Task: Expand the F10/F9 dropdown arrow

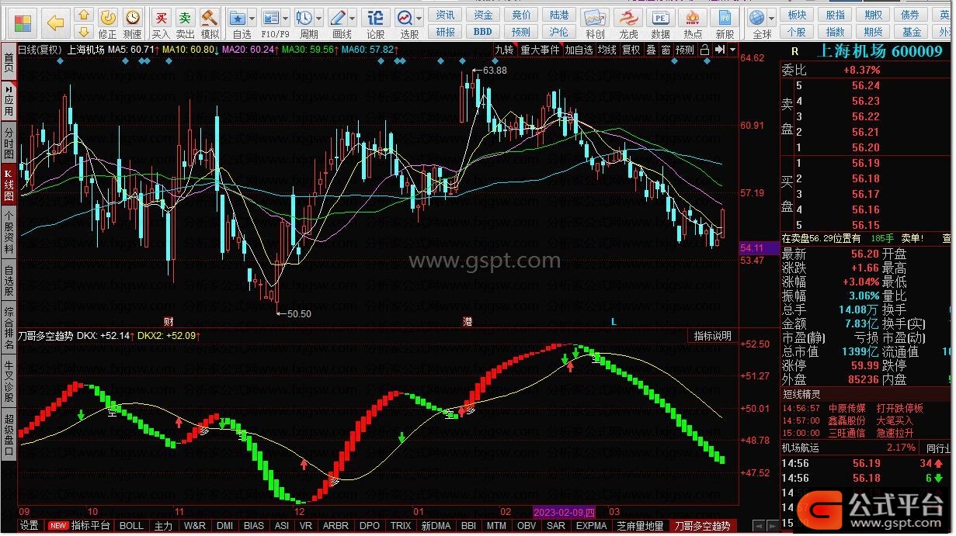Action: [286, 17]
